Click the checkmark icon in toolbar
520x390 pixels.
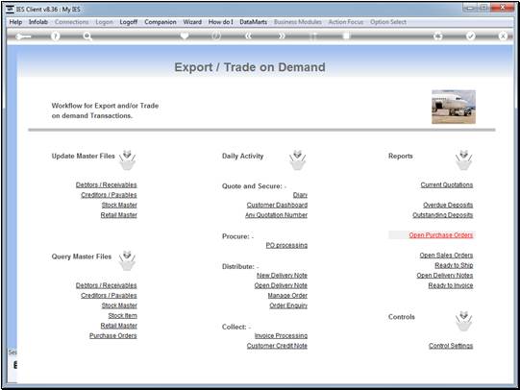pos(471,37)
